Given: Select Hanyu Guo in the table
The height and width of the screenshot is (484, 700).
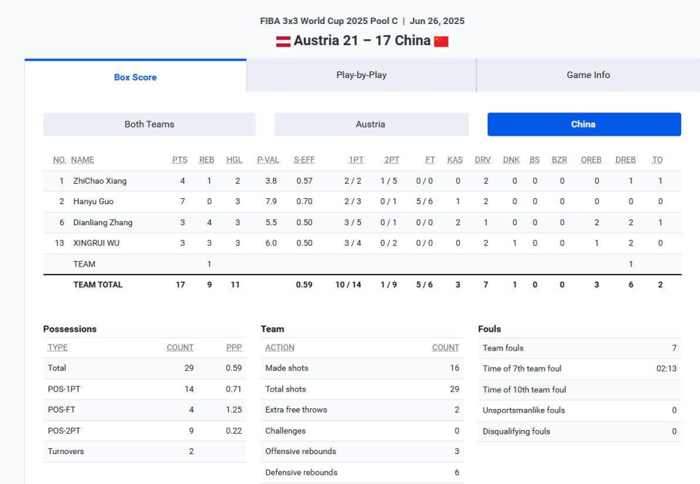Looking at the screenshot, I should point(93,201).
